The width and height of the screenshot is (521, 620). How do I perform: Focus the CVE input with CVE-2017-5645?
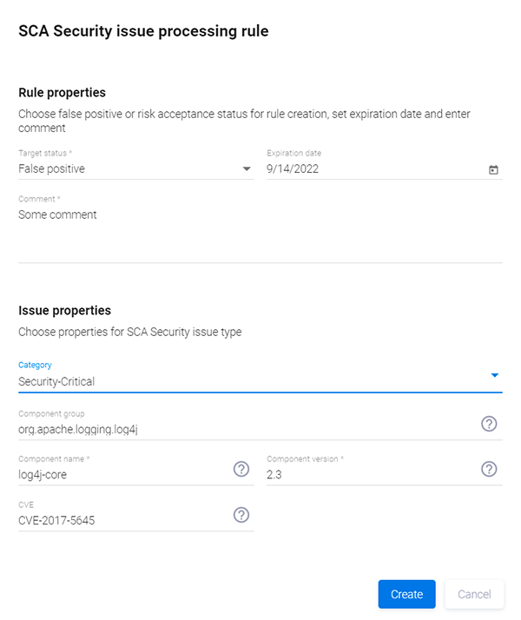point(122,519)
